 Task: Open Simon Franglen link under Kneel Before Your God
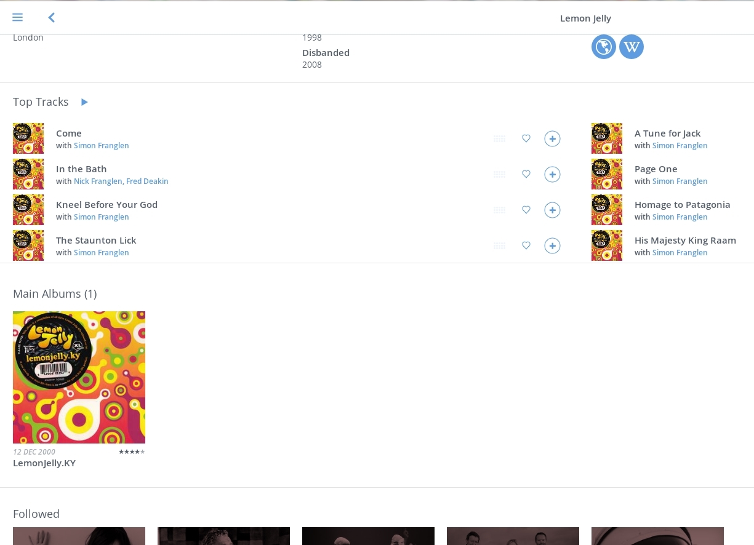pos(102,217)
